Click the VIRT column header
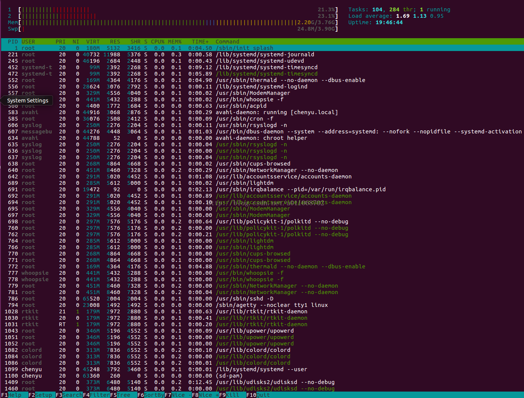The image size is (524, 398). tap(93, 42)
